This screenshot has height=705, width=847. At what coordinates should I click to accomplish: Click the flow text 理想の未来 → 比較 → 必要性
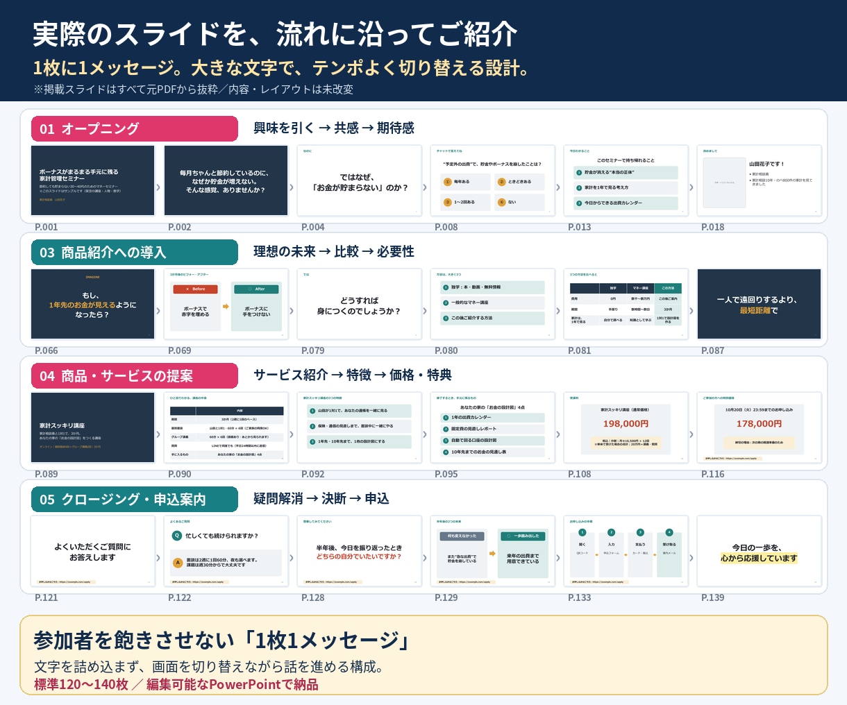pos(334,251)
